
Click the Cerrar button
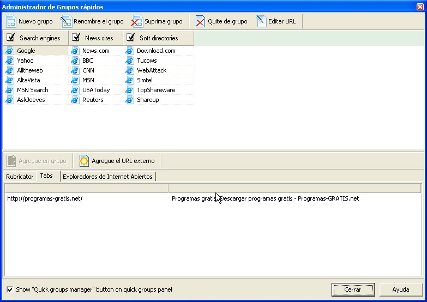[353, 289]
